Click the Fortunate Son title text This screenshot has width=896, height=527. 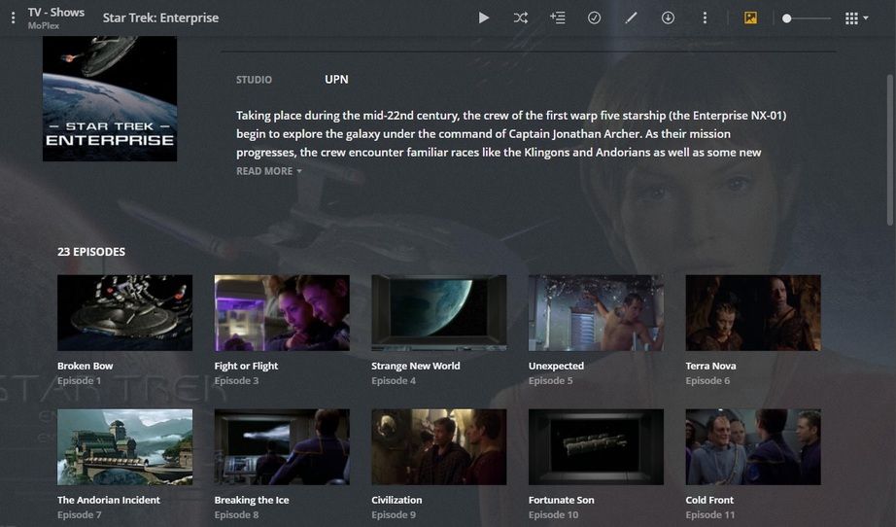pos(561,500)
